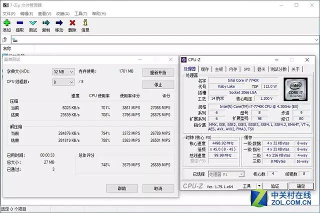Open the 工具(T) menu
This screenshot has height=213, width=320.
[80, 13]
